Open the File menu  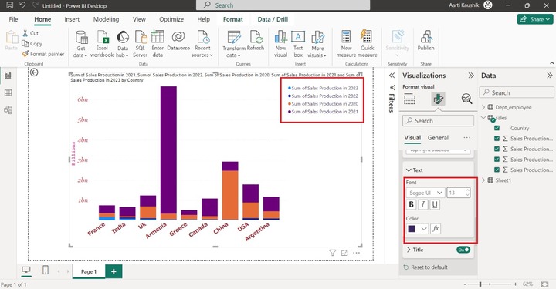[13, 19]
